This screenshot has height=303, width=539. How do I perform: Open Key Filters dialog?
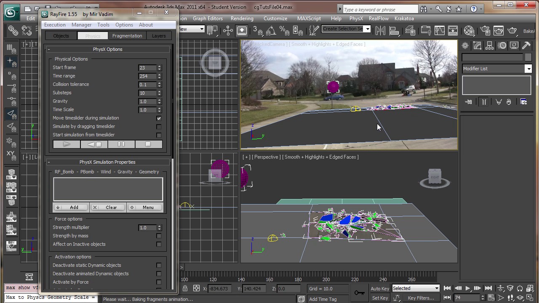(421, 298)
